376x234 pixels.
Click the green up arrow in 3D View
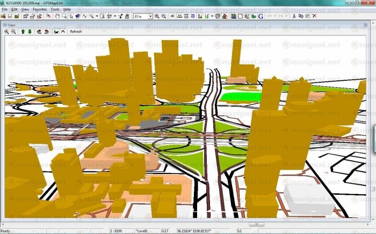coord(23,32)
